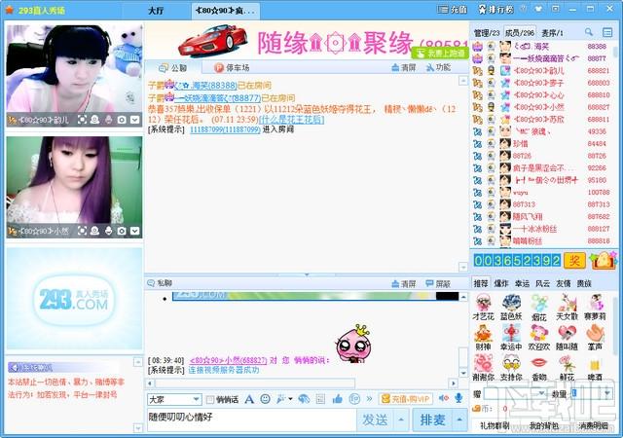
Task: Click the microphone icon in chat toolbar
Action: tap(458, 399)
